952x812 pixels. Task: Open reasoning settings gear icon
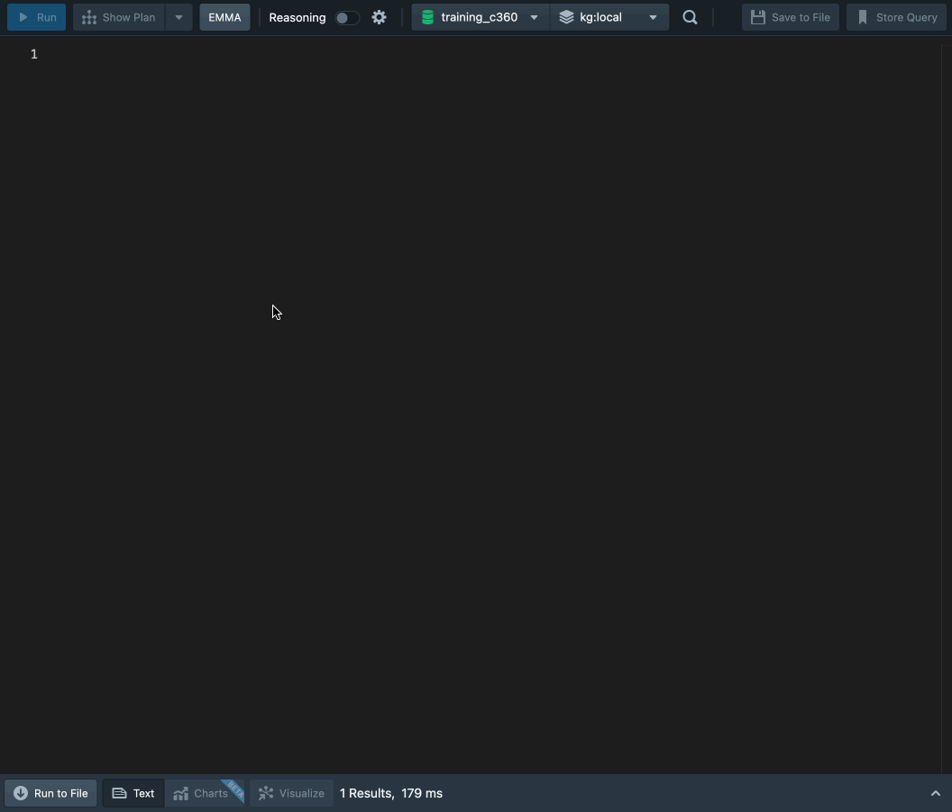(379, 17)
